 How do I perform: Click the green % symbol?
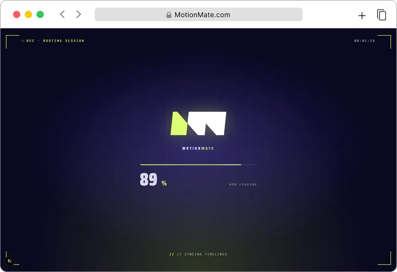(x=164, y=183)
